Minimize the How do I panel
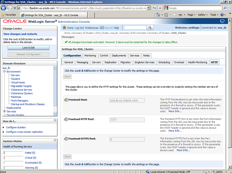Image resolution: width=232 pixels, height=174 pixels. [55, 121]
